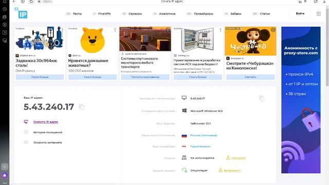Open the browser sidebar icon just below the history clock
Image resolution: width=329 pixels, height=185 pixels.
point(5,17)
